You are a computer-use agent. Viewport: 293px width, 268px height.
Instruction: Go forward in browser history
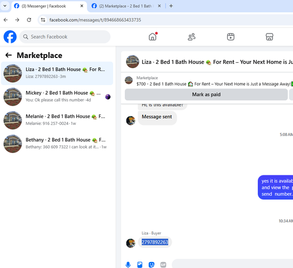[18, 20]
